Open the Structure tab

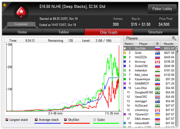click(x=155, y=32)
